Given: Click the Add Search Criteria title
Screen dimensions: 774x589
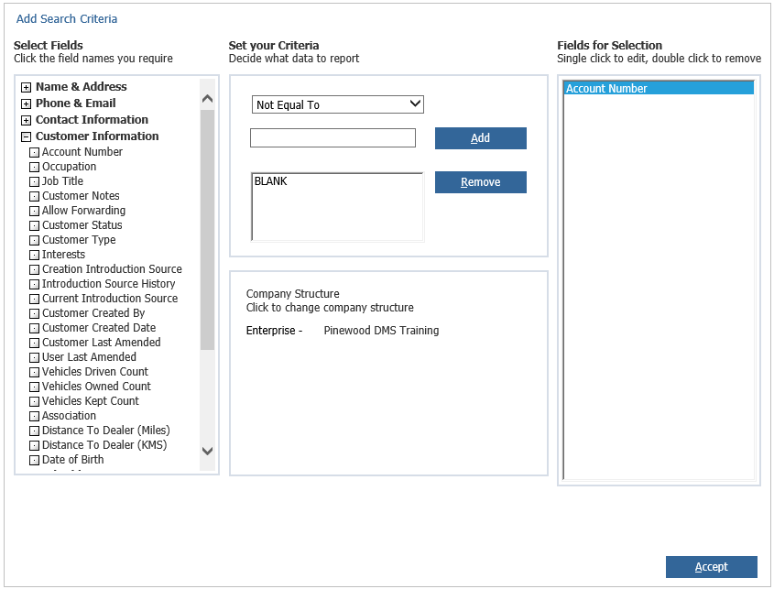Looking at the screenshot, I should pos(67,18).
